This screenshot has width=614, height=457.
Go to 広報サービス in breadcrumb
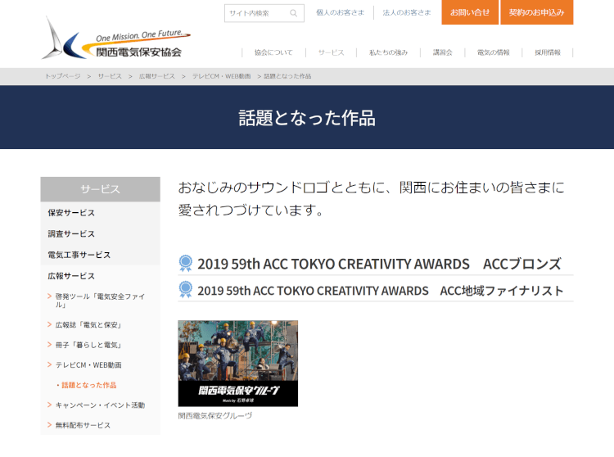click(x=156, y=76)
